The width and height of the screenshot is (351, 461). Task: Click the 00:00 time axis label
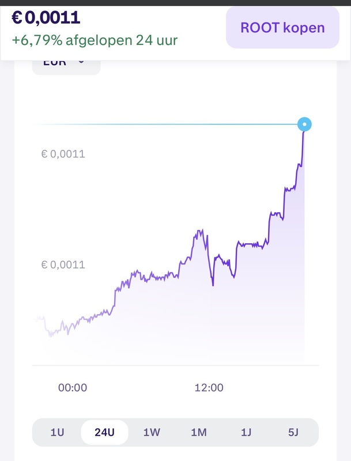pos(73,388)
